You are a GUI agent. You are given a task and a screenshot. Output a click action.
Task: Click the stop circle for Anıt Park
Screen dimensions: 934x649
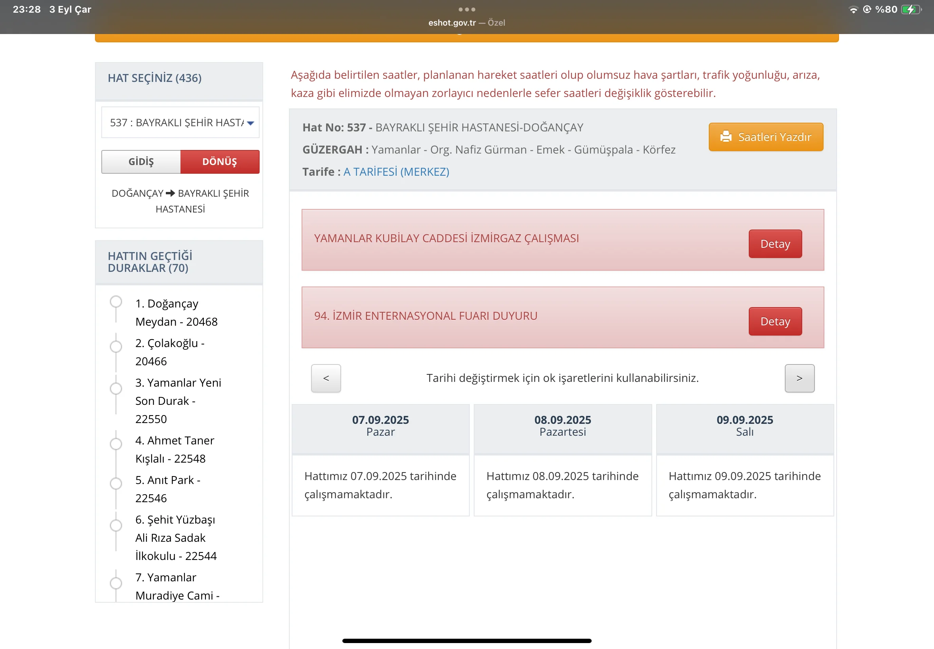116,483
